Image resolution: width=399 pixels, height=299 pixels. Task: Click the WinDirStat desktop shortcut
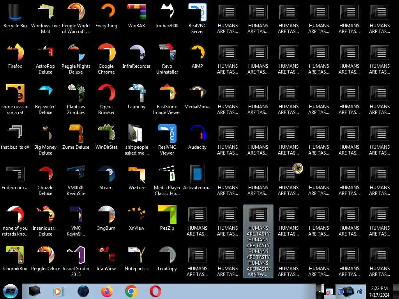tap(106, 137)
